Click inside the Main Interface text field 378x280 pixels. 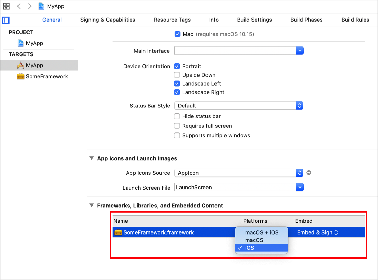tap(235, 51)
